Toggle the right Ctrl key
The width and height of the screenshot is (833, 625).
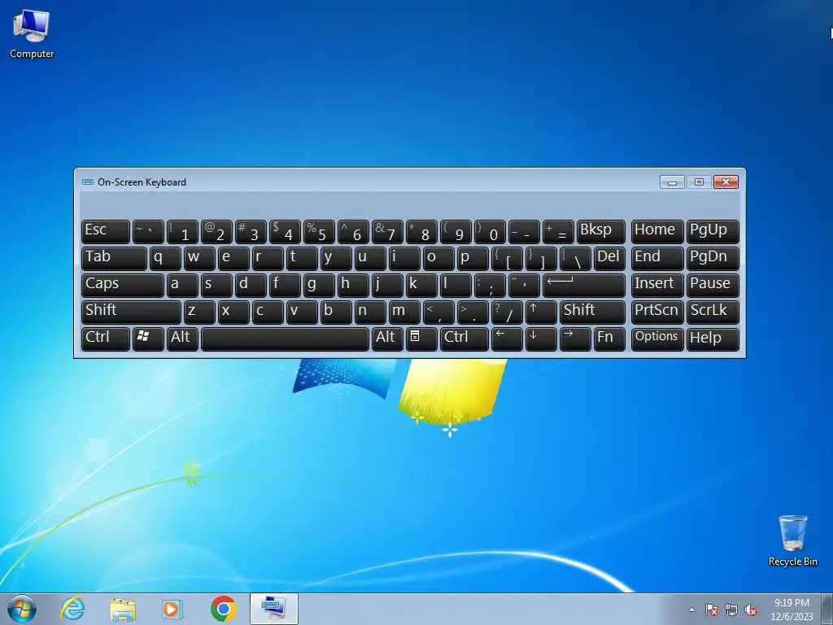click(464, 339)
